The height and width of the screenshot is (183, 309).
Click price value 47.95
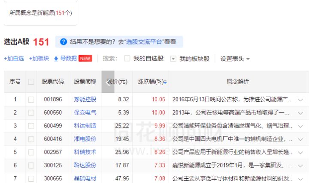pos(122,178)
